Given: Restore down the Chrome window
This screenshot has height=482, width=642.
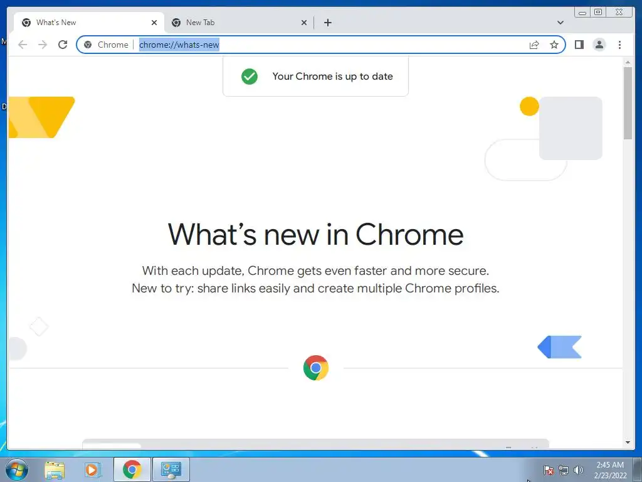Looking at the screenshot, I should [597, 13].
